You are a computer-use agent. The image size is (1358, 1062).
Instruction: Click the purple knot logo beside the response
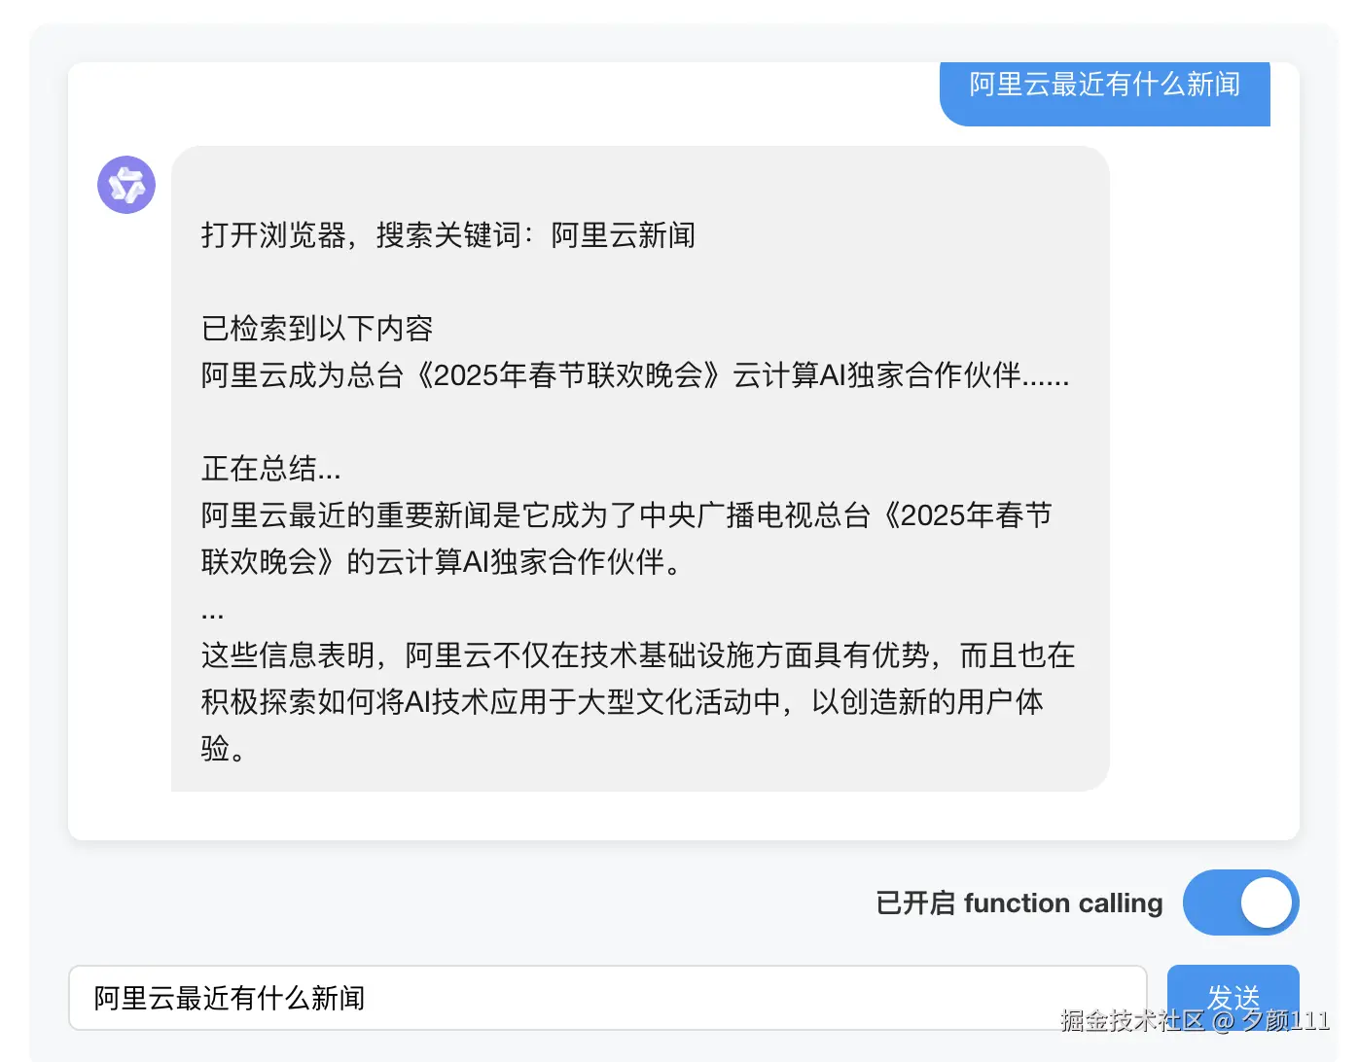(125, 185)
